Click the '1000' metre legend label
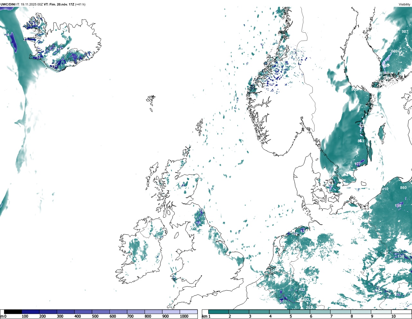The image size is (412, 319). tap(184, 316)
